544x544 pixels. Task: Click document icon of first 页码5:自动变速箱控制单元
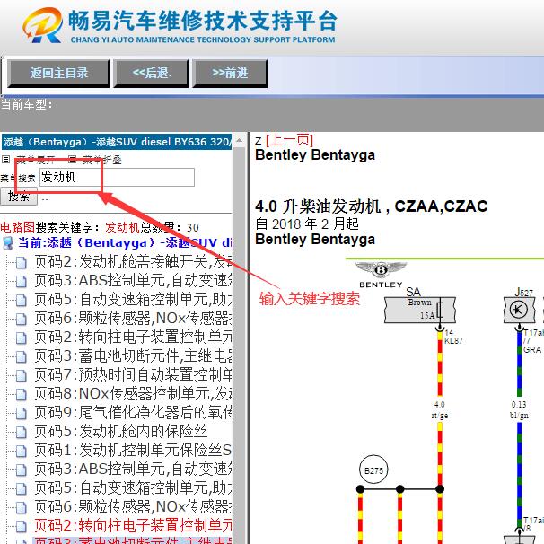pos(22,300)
